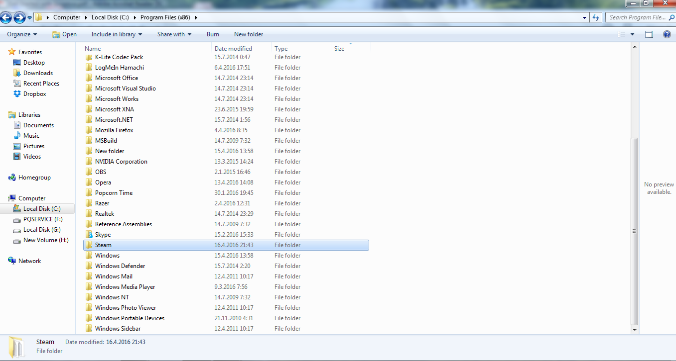
Task: Refresh the Program Files (x86) folder view
Action: (x=596, y=17)
